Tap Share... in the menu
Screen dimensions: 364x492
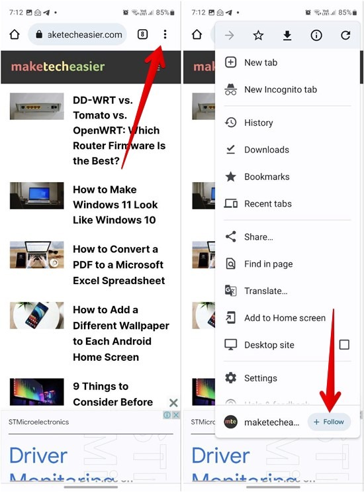(287, 237)
